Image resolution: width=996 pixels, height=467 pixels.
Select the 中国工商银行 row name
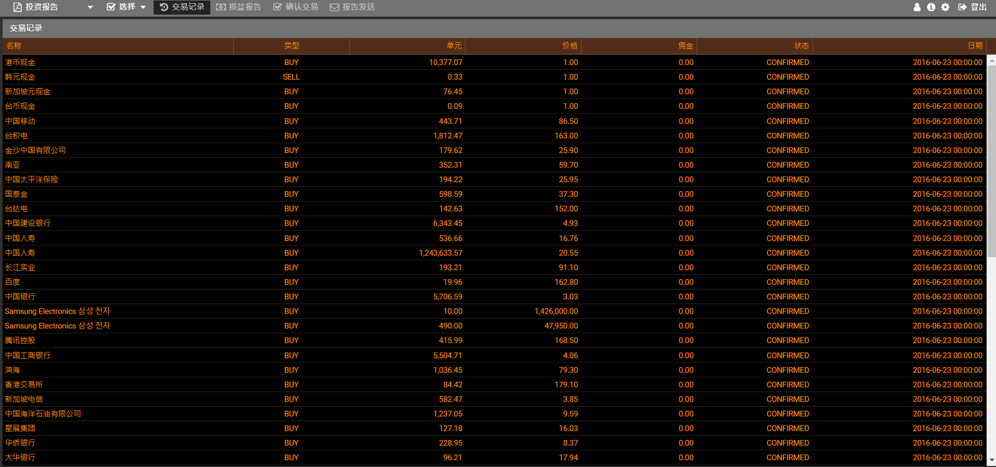point(28,356)
